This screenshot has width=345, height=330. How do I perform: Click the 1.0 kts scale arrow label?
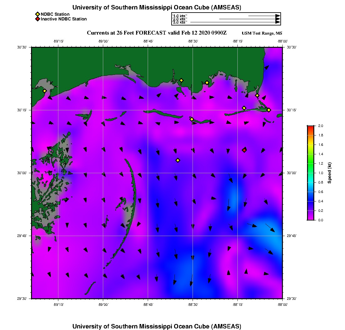180,16
